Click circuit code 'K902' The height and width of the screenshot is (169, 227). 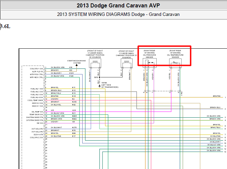[74, 119]
